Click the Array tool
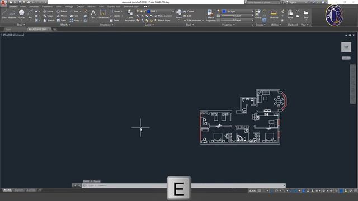Image resolution: width=358 pixels, height=201 pixels. 74,20
